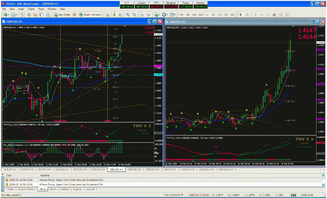Switch chart to bar chart mode
The width and height of the screenshot is (327, 198).
click(108, 15)
